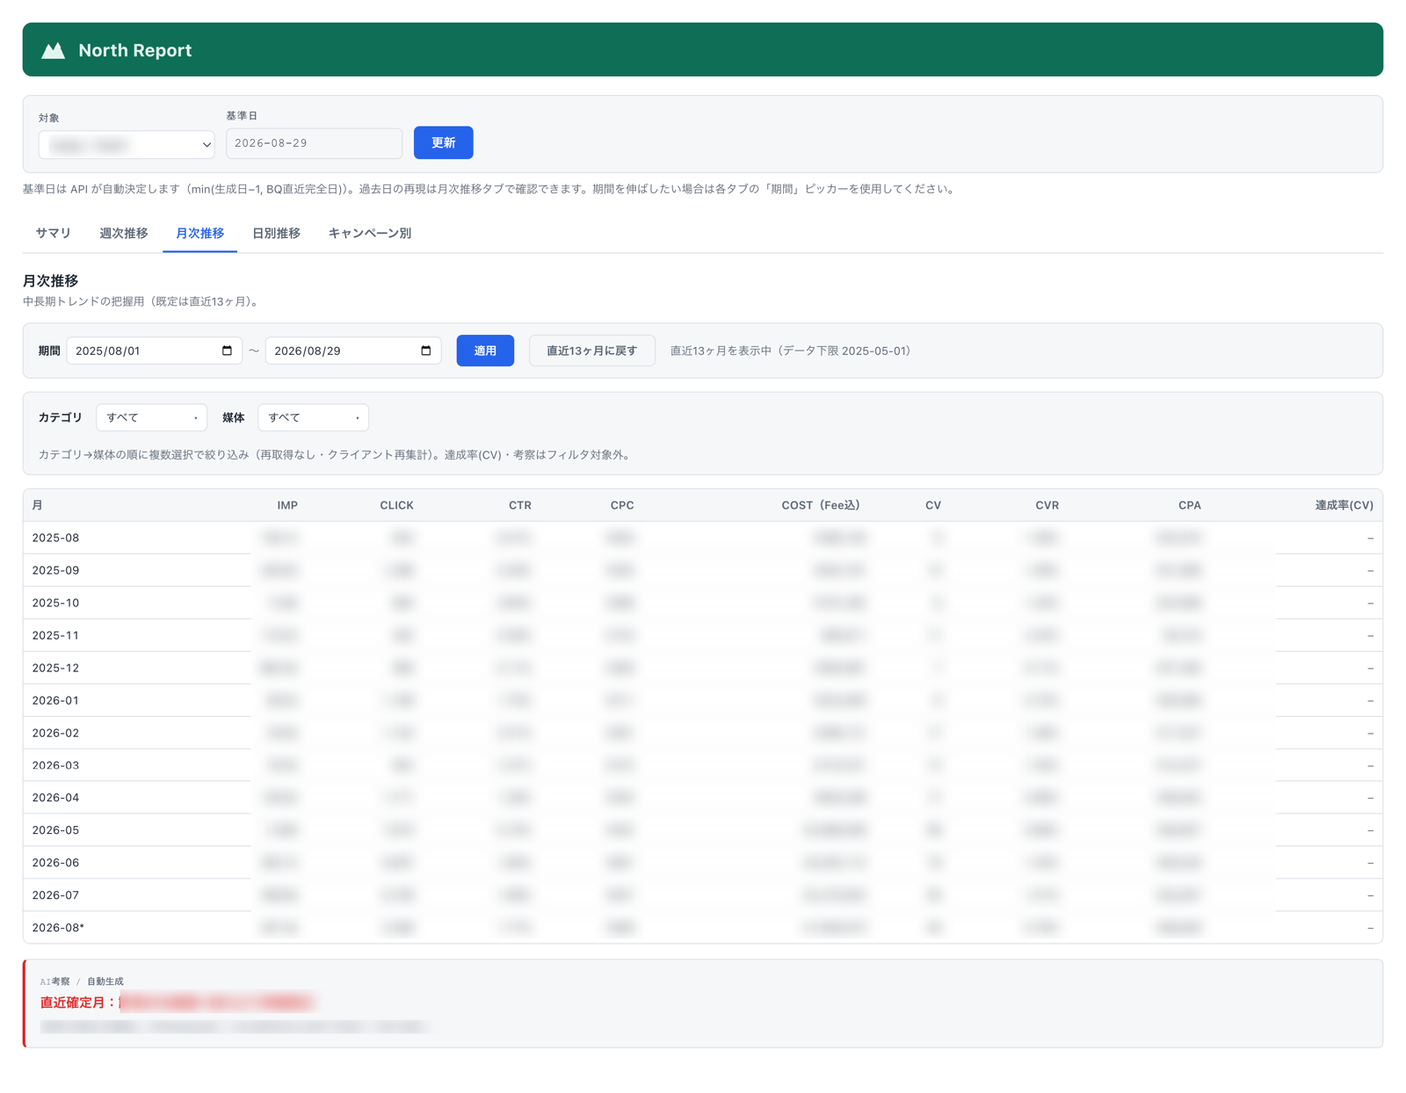Select the 2026-05 month row
This screenshot has width=1406, height=1093.
703,830
